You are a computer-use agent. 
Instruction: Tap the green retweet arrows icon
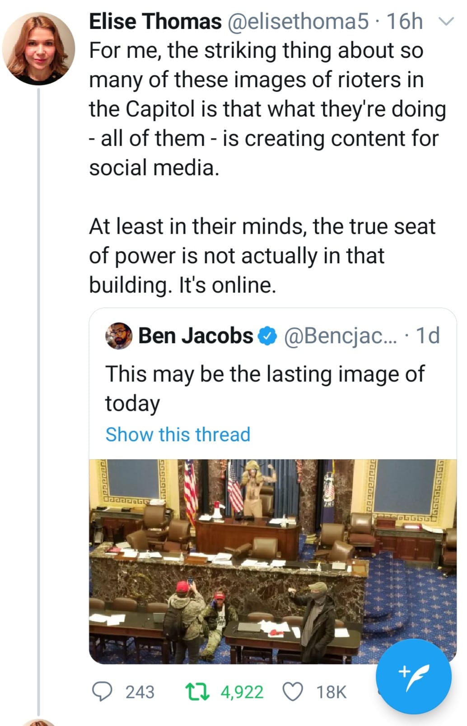click(x=197, y=691)
